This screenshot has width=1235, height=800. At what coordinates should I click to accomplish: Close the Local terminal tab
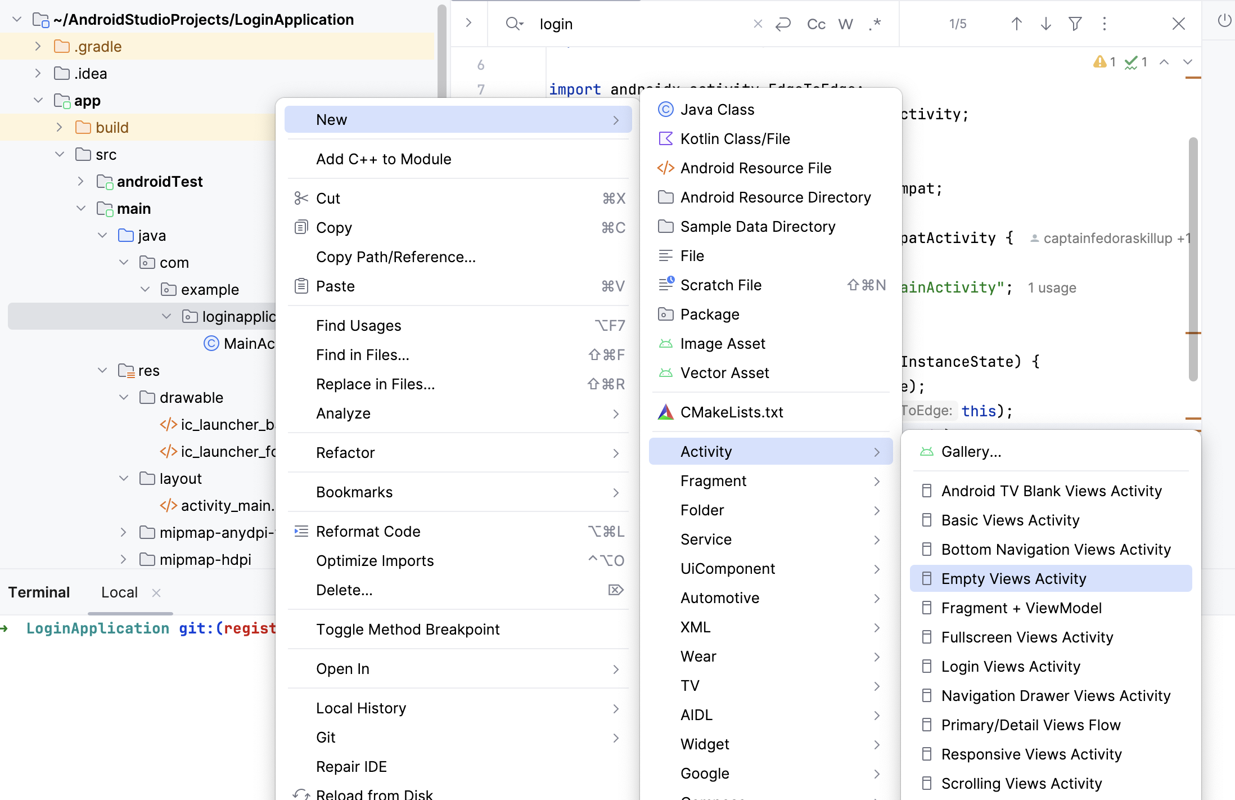click(x=156, y=593)
